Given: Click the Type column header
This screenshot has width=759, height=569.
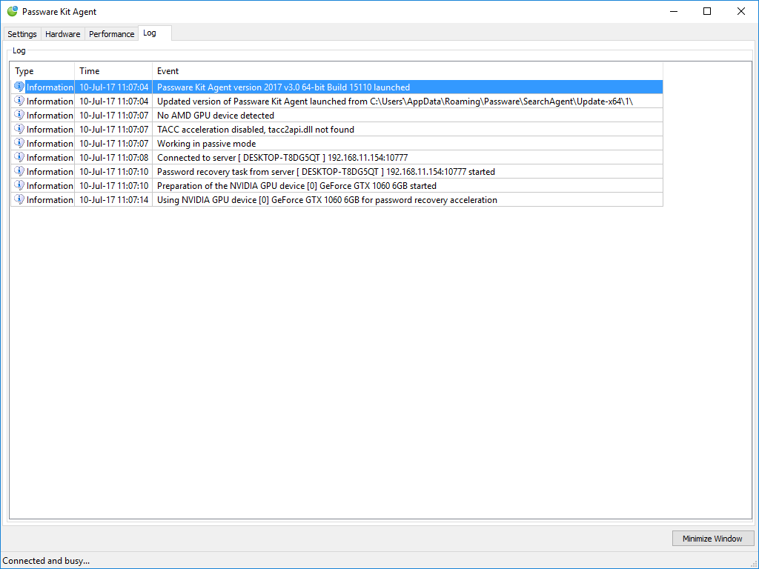Looking at the screenshot, I should click(x=42, y=71).
